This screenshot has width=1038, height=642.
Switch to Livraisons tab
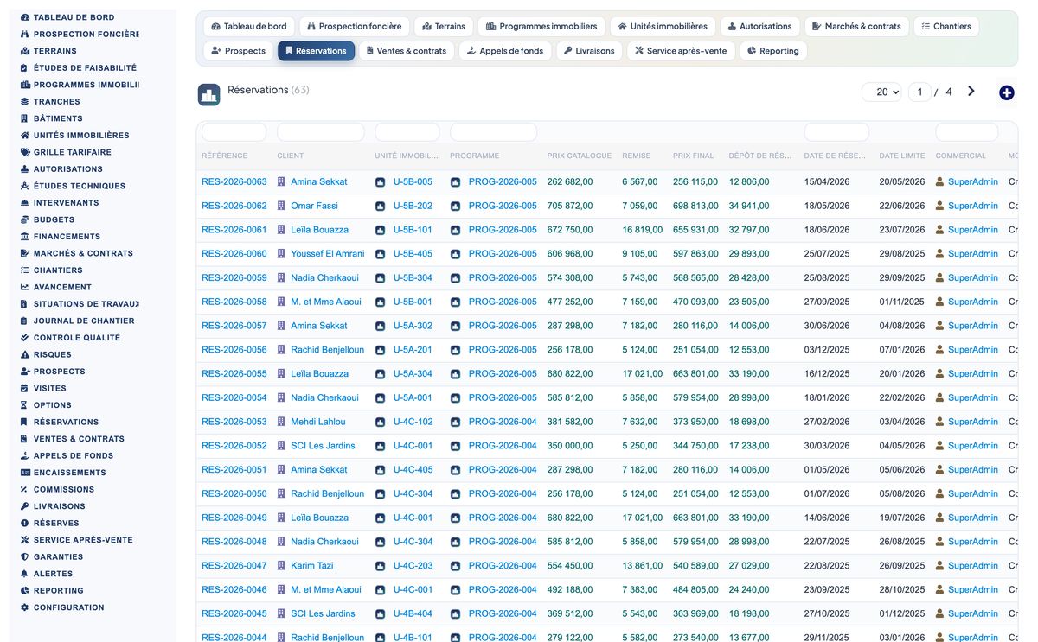(x=589, y=51)
